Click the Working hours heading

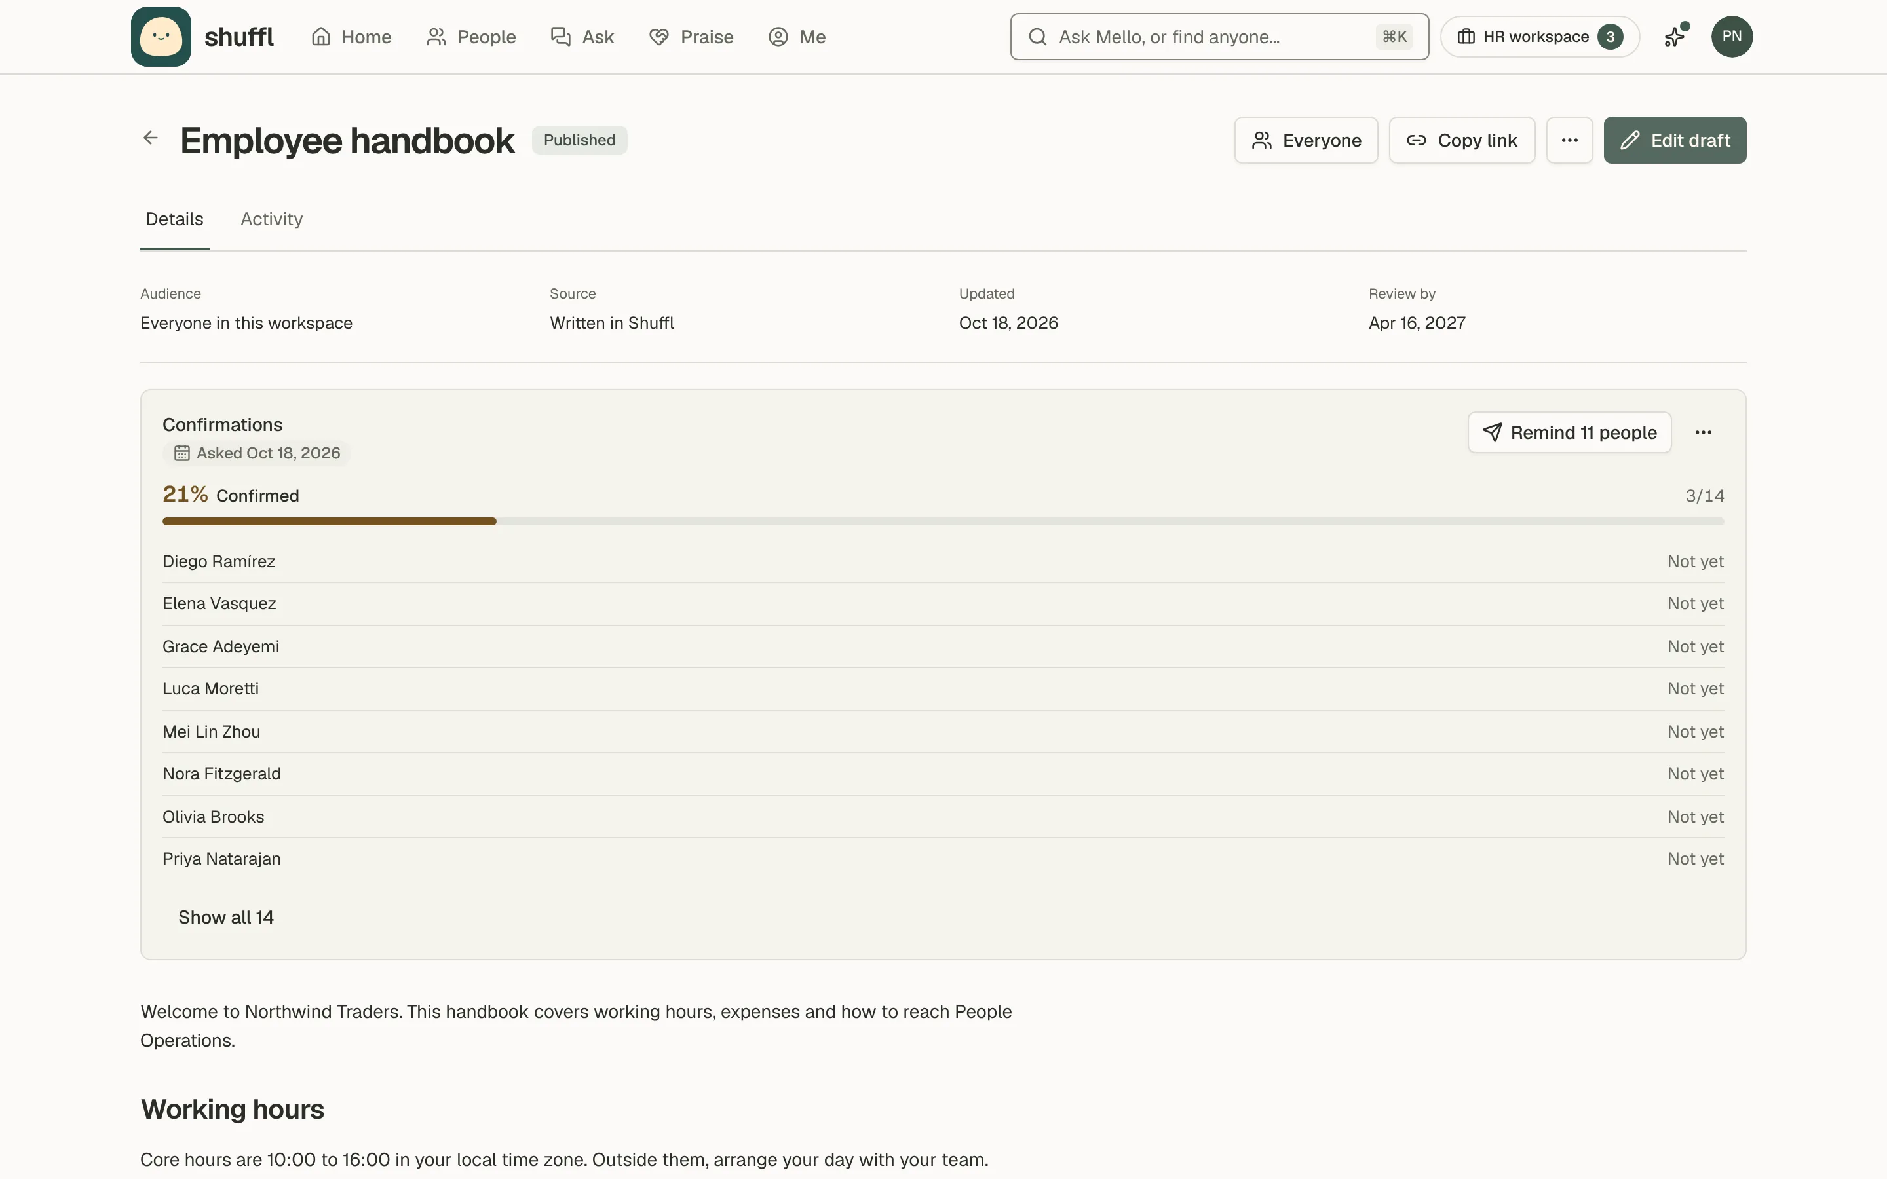(x=233, y=1109)
